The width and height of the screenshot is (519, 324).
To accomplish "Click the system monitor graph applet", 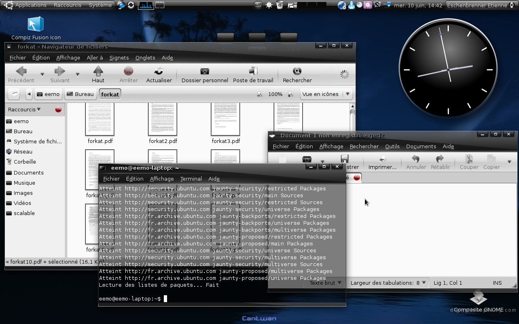I will coord(146,5).
